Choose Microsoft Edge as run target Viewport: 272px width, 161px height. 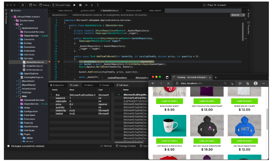point(61,5)
